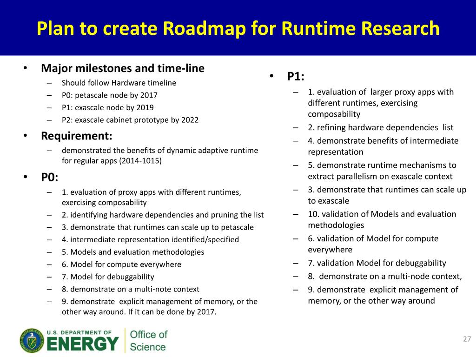Click P0 item 1 evaluation of proxy apps

click(x=152, y=197)
